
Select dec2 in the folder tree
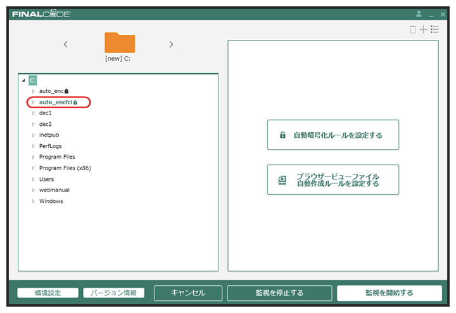click(x=46, y=124)
